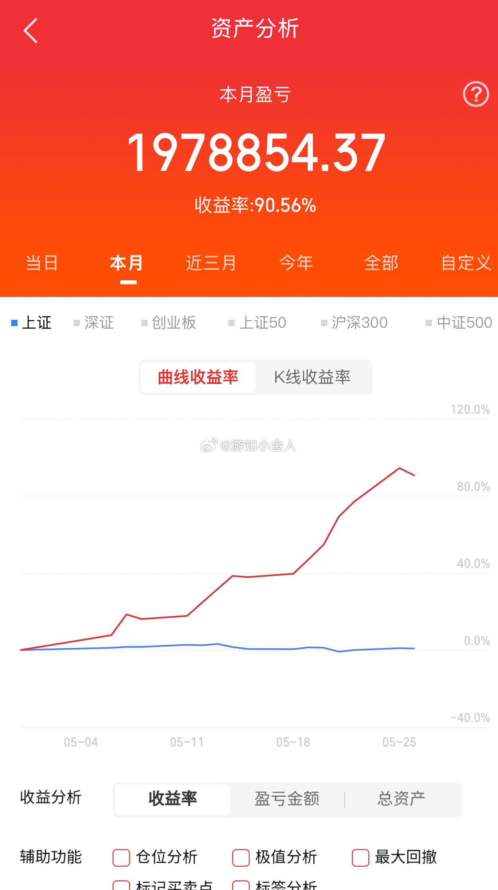Select K线收益率 chart mode

point(312,377)
